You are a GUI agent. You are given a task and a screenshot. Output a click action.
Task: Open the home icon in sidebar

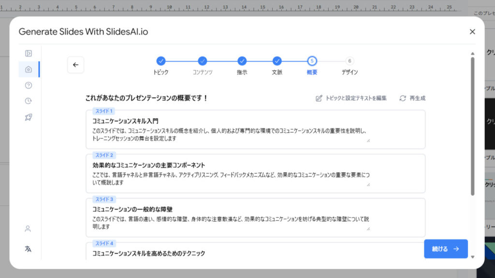(x=29, y=69)
